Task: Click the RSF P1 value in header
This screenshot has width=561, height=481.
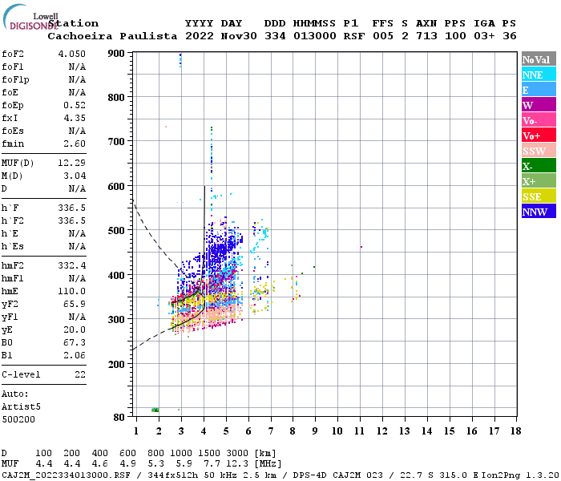Action: point(354,36)
